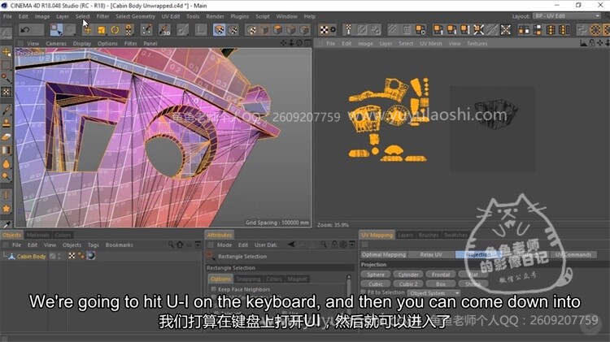Open the Optimal Mapping tab
Image resolution: width=610 pixels, height=342 pixels.
(x=384, y=254)
